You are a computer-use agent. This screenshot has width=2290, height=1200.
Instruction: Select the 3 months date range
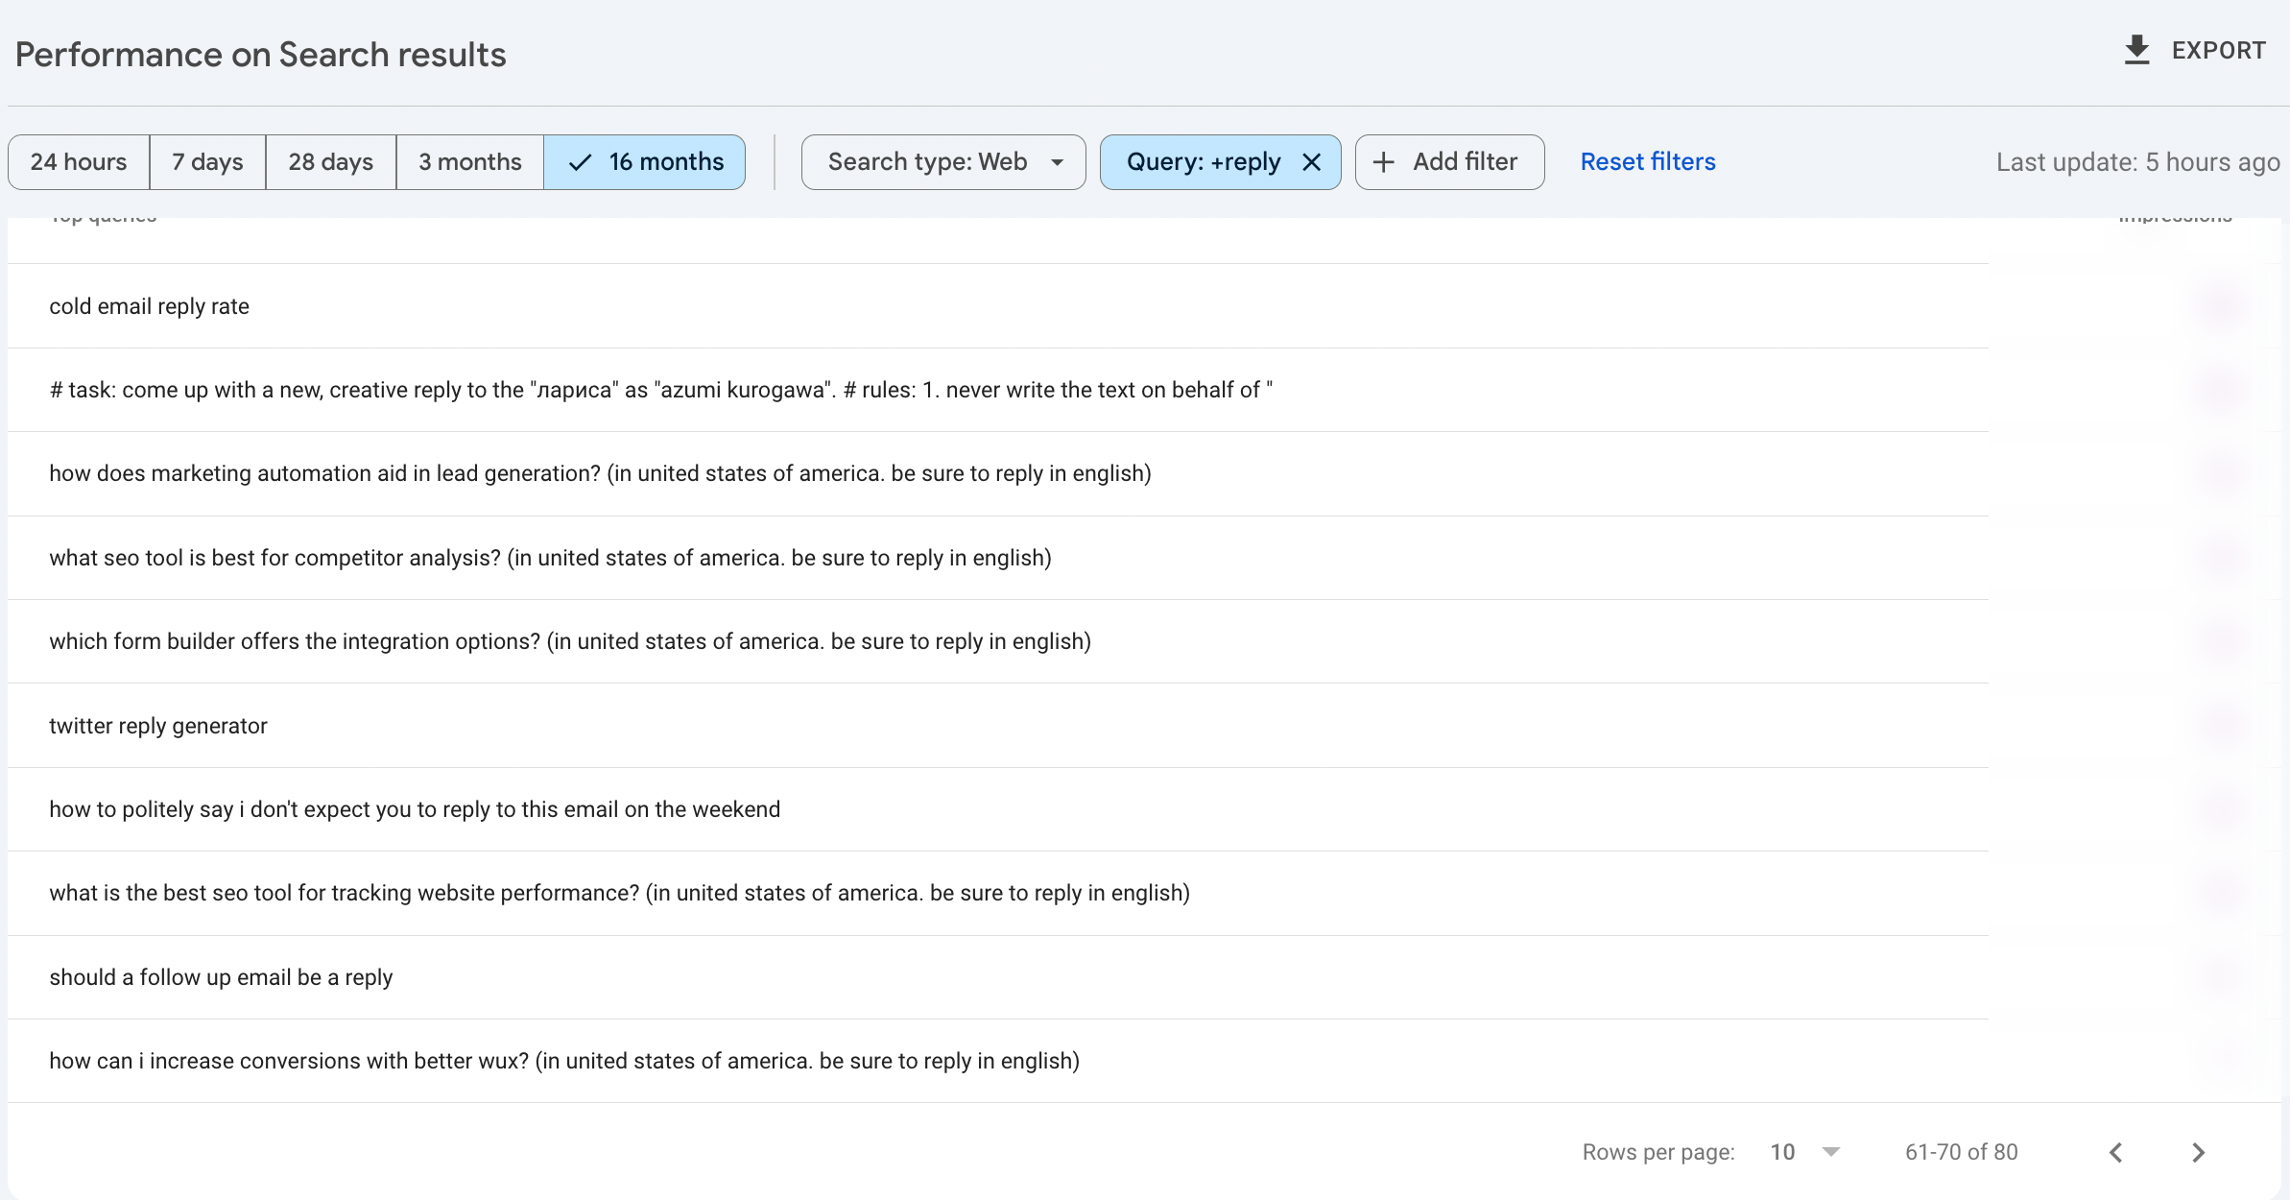pyautogui.click(x=469, y=162)
